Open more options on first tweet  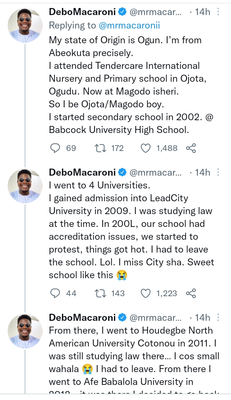click(218, 12)
